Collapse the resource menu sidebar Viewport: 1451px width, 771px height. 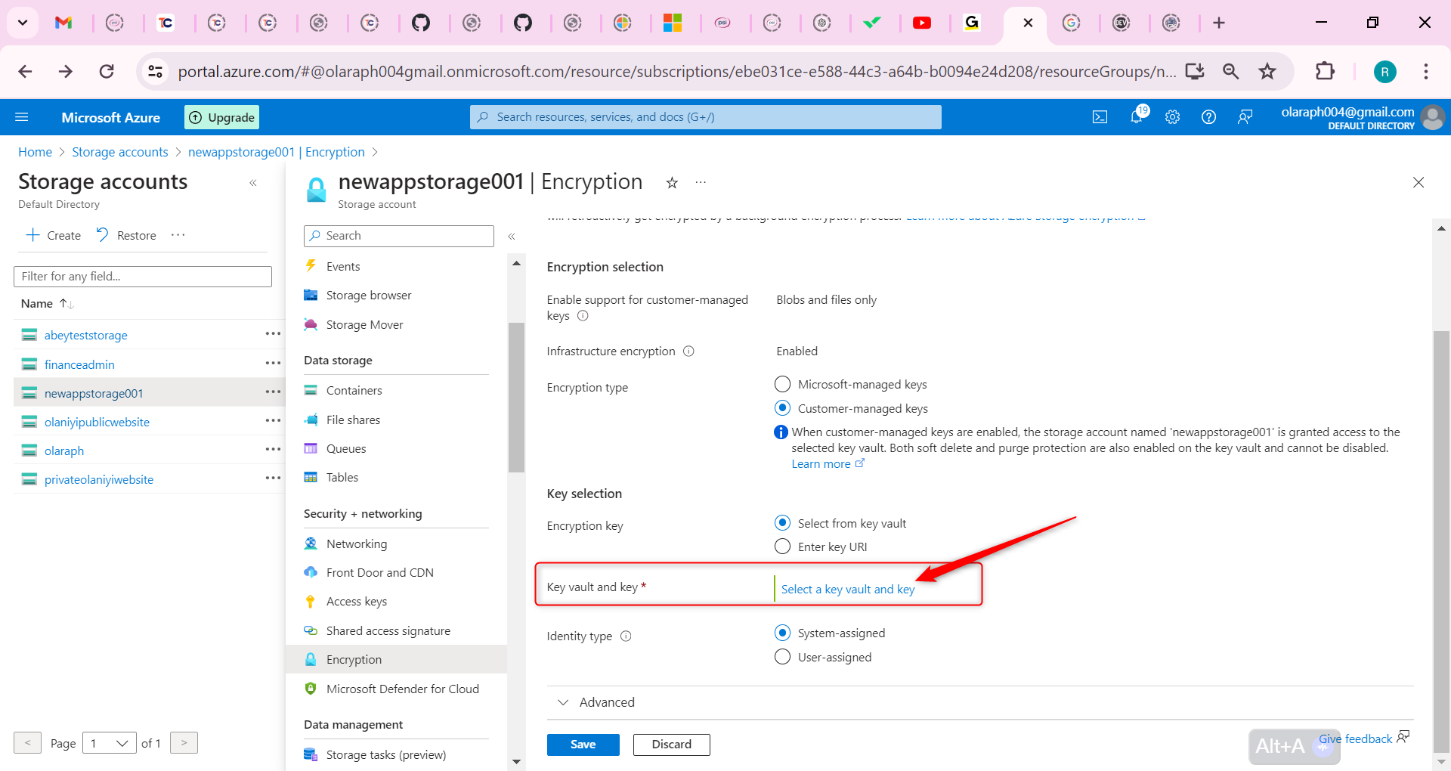512,237
